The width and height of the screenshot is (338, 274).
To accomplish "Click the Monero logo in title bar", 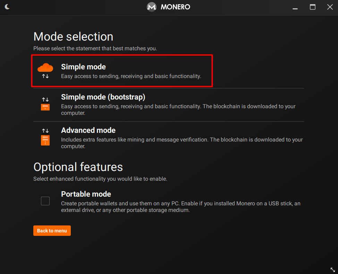I will [x=152, y=7].
